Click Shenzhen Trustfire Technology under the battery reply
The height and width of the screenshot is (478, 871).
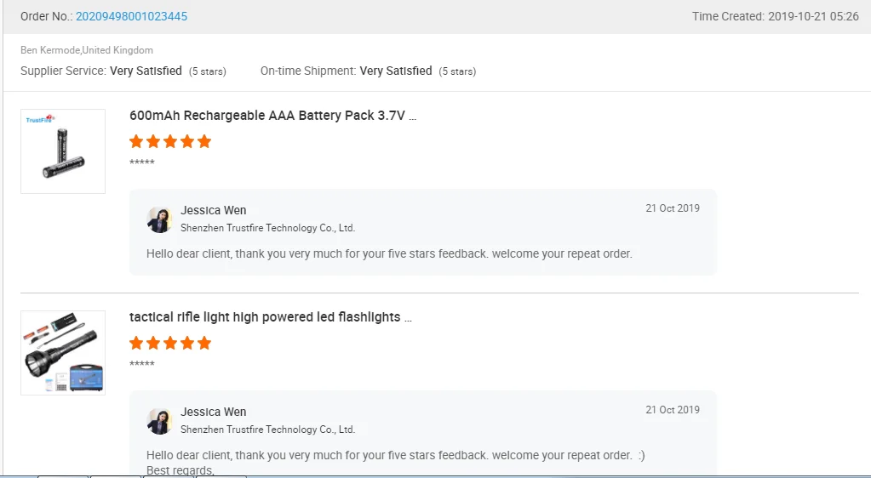pyautogui.click(x=267, y=228)
